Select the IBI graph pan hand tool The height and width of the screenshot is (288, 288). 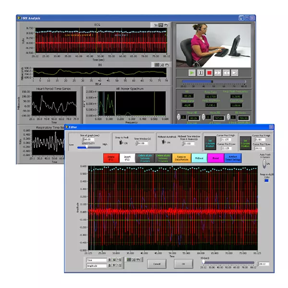(x=167, y=65)
